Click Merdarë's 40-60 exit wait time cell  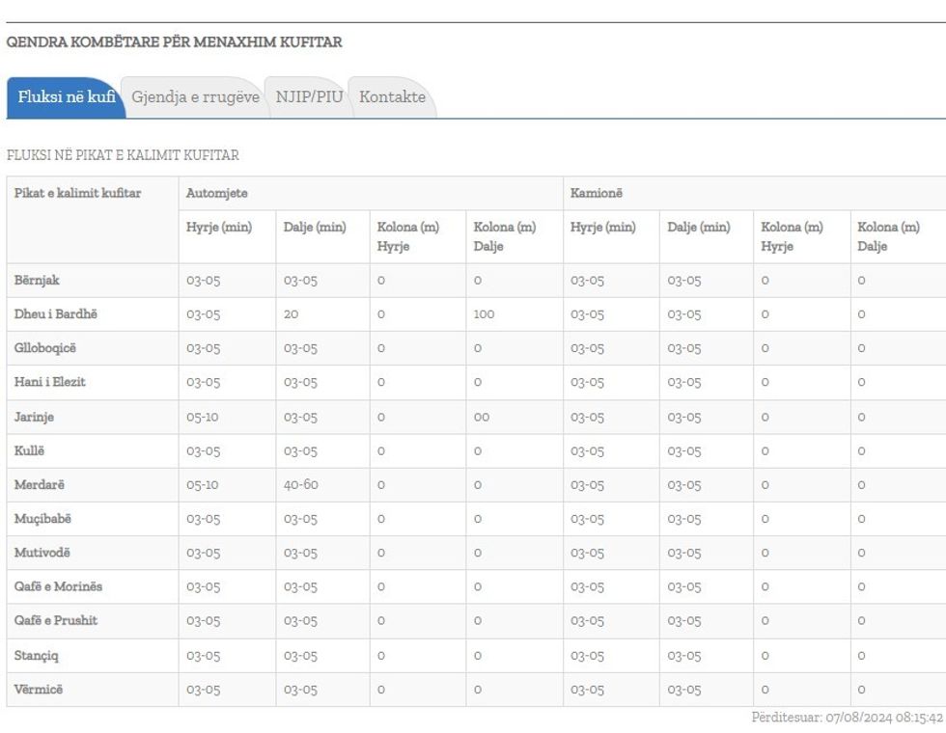tap(300, 485)
